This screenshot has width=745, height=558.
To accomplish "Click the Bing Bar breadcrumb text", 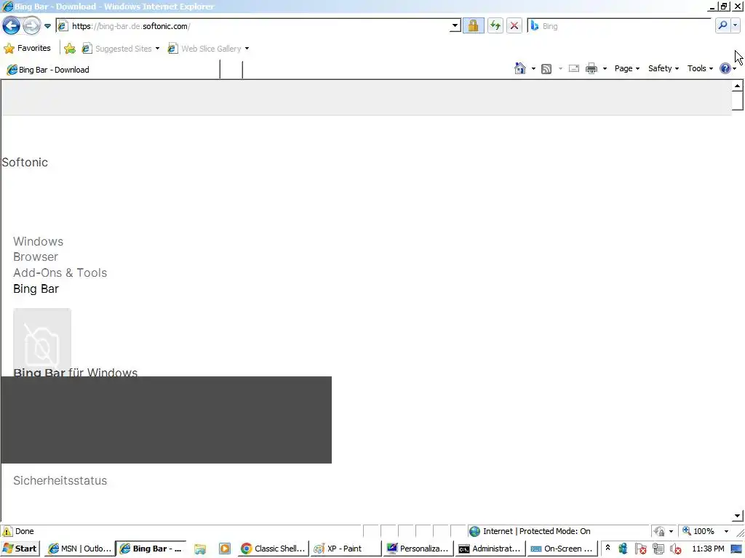I will click(x=36, y=289).
